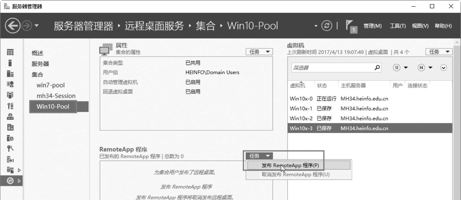
Task: Click the back navigation arrow button
Action: pos(13,26)
